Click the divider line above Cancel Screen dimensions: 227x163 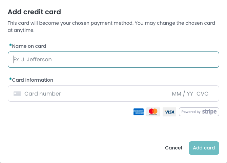113,133
